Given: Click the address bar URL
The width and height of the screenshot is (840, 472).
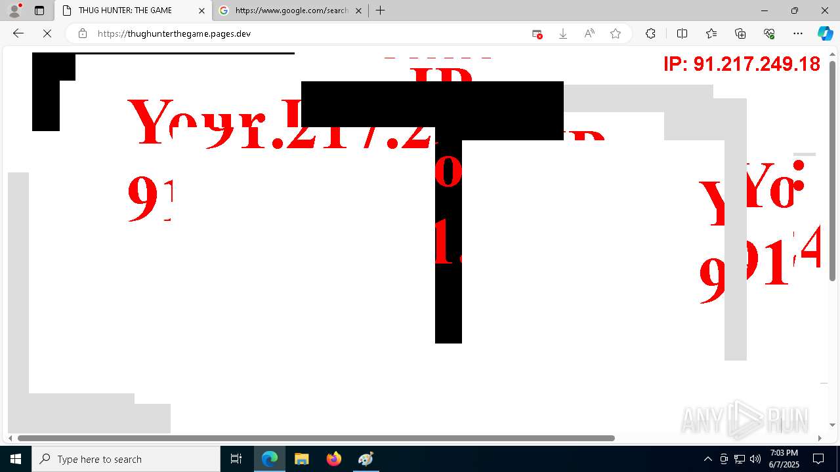Looking at the screenshot, I should [x=174, y=33].
